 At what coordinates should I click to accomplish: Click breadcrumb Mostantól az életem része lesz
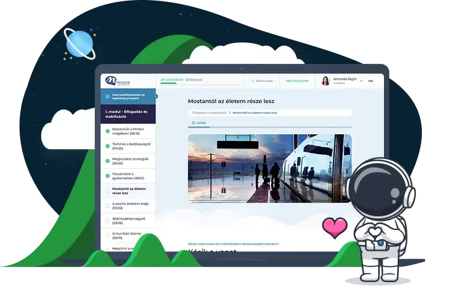pyautogui.click(x=255, y=113)
